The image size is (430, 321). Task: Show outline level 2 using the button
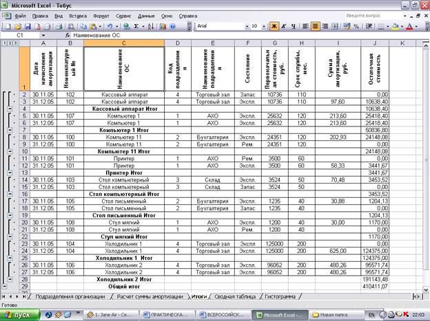pos(10,43)
